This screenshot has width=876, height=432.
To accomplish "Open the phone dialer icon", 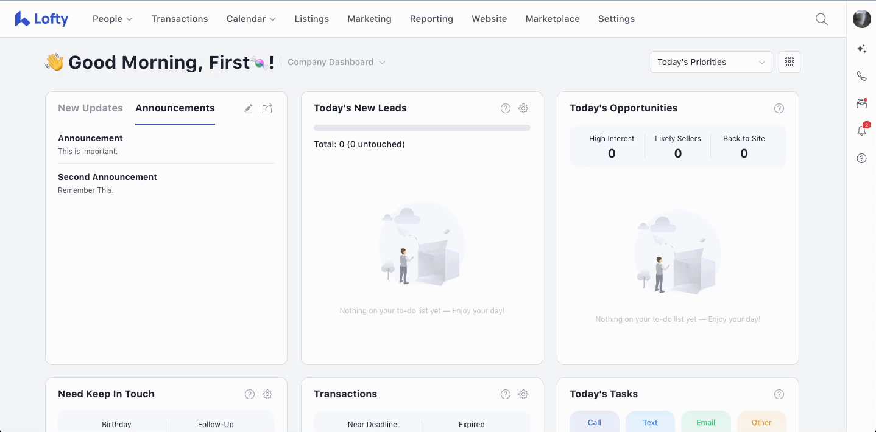I will click(861, 76).
